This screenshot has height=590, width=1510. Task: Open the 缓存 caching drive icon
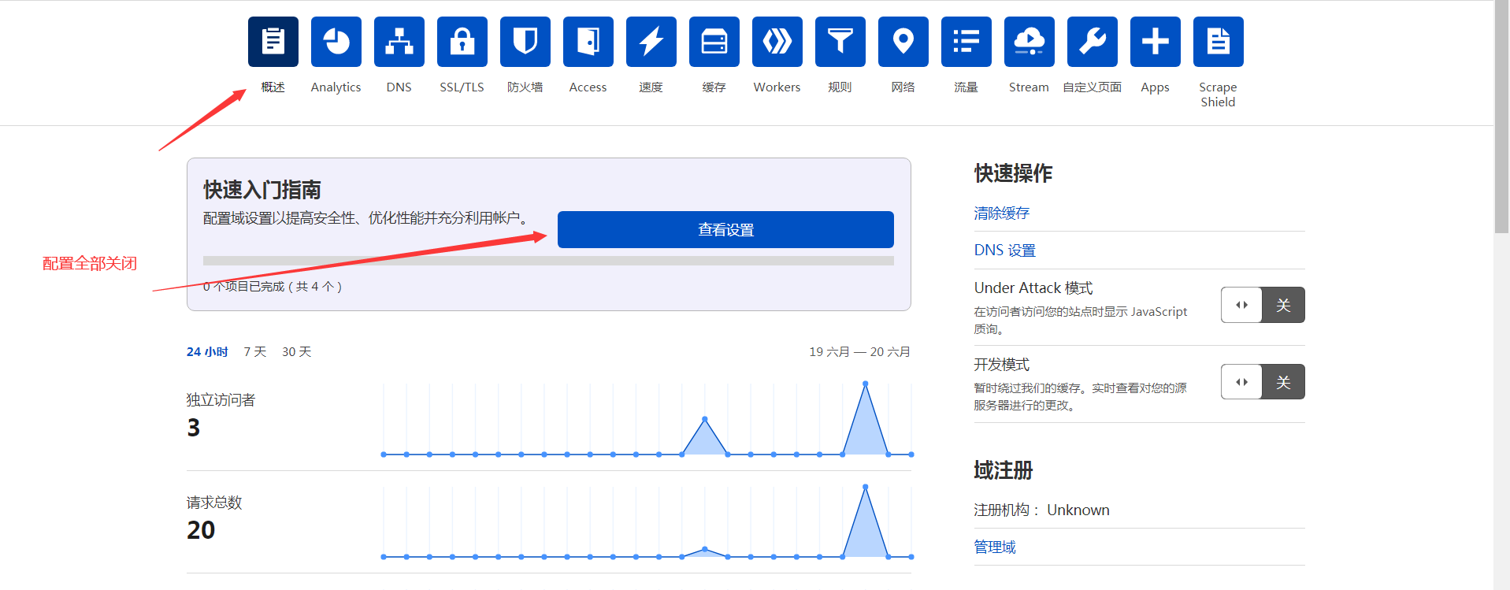point(714,42)
